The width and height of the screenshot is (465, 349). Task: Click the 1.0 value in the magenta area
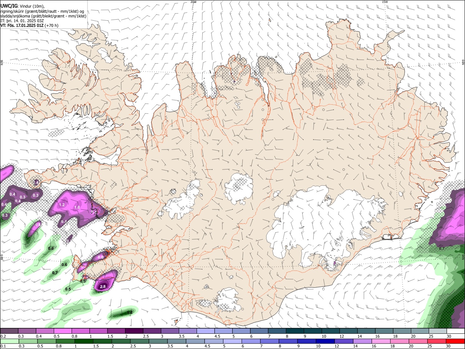77,207
